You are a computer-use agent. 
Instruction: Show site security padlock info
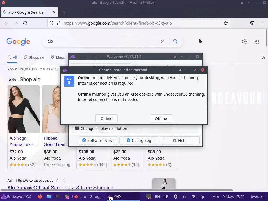point(59,23)
